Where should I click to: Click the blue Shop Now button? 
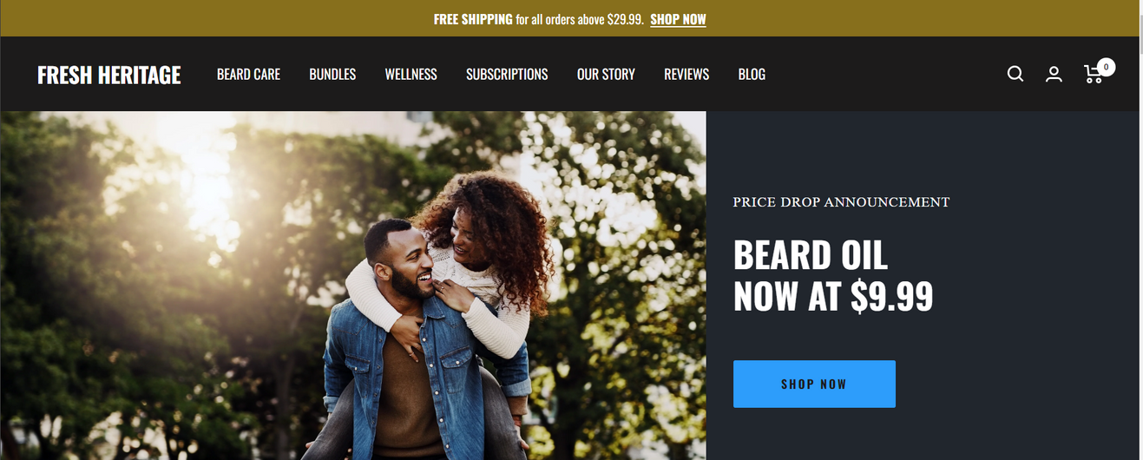click(x=814, y=384)
